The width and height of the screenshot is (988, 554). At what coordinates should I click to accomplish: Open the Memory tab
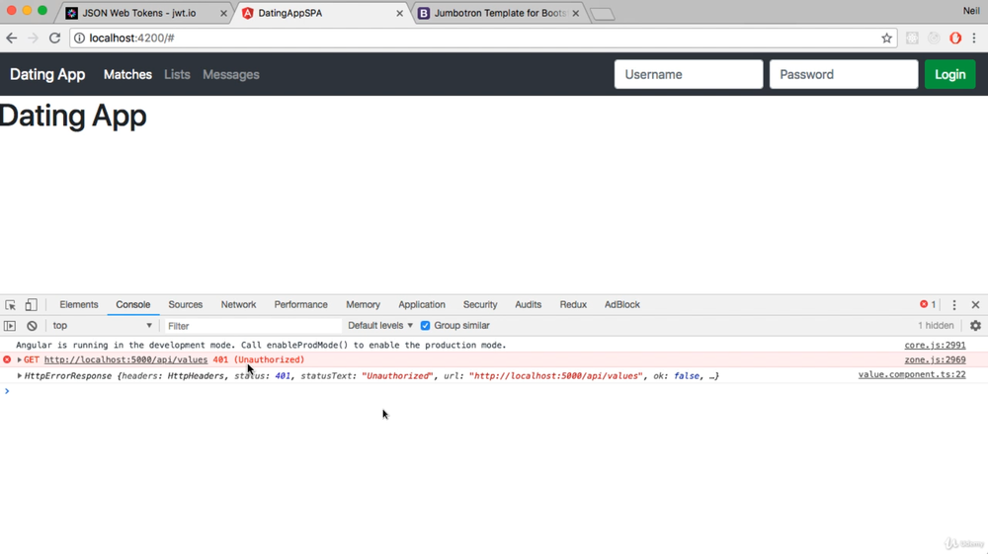[363, 305]
